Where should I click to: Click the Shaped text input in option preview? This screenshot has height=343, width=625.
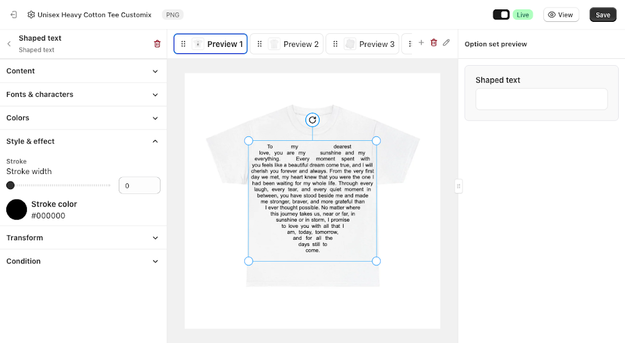coord(541,100)
